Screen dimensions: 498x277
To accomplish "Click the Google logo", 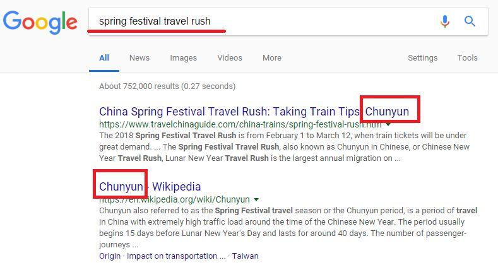I will 40,22.
